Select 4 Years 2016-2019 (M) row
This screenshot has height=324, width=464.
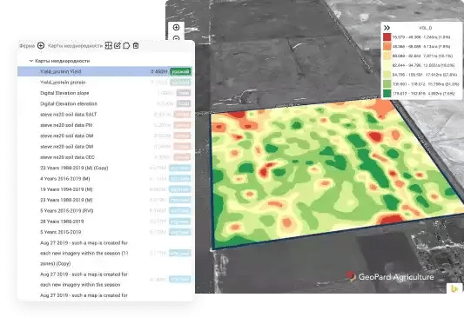(104, 178)
